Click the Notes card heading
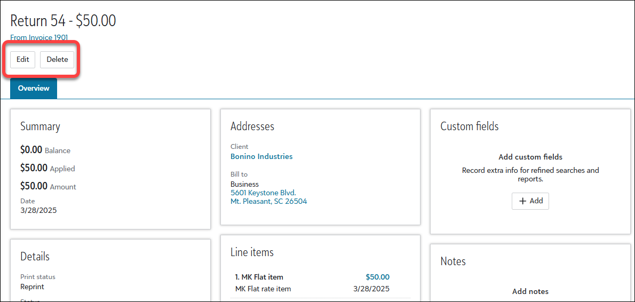635x302 pixels. coord(453,261)
